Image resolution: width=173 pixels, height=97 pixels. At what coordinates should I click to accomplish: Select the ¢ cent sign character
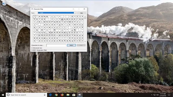[75, 27]
